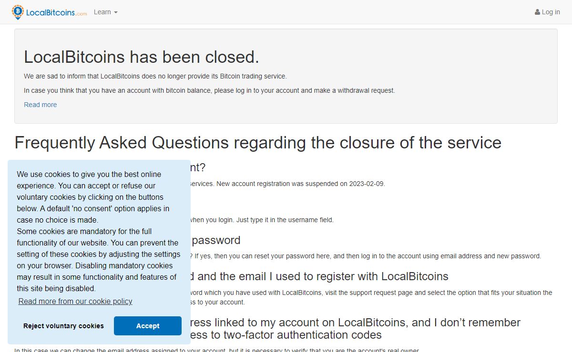Click the paragraph about making a withdrawal request
The image size is (572, 352).
coord(209,90)
